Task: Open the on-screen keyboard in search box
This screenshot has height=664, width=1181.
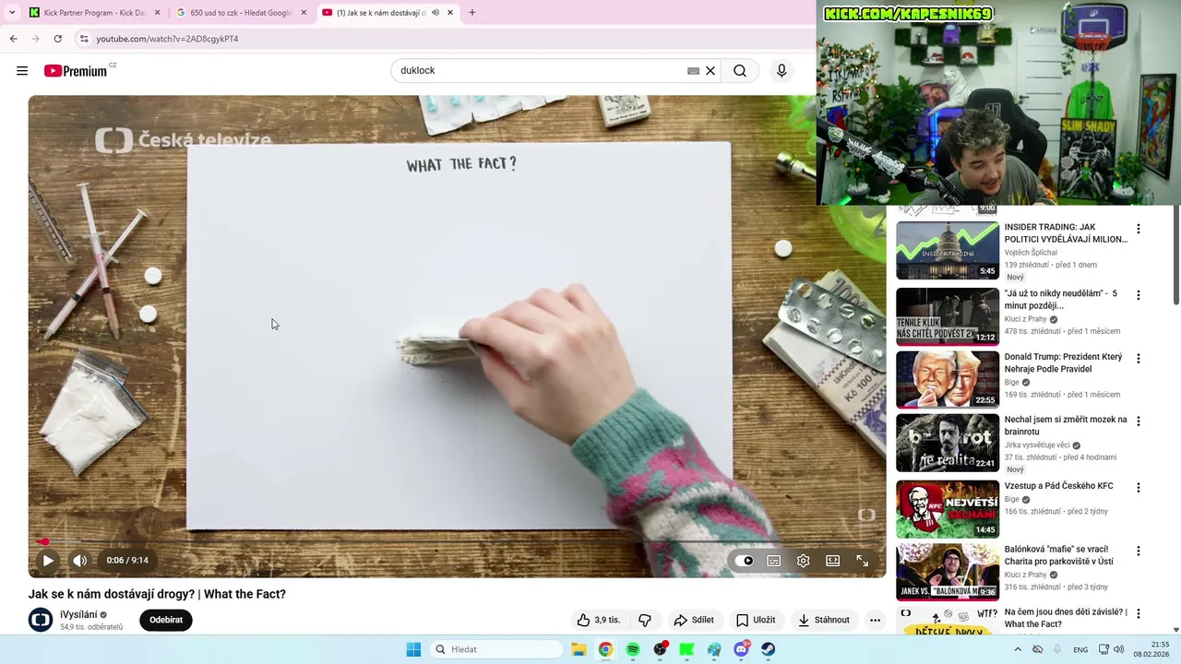Action: point(693,71)
